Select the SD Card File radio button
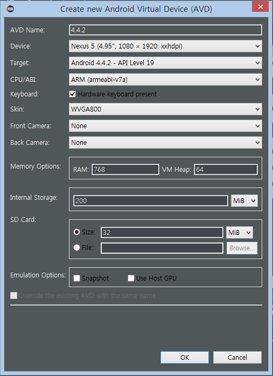The image size is (273, 376). coord(76,247)
